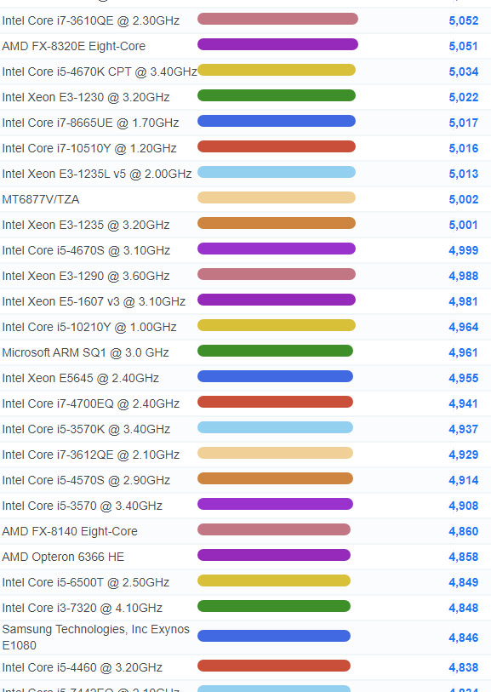Image resolution: width=491 pixels, height=692 pixels.
Task: Click light blue bar for Xeon E3-1235L v5
Action: click(277, 173)
